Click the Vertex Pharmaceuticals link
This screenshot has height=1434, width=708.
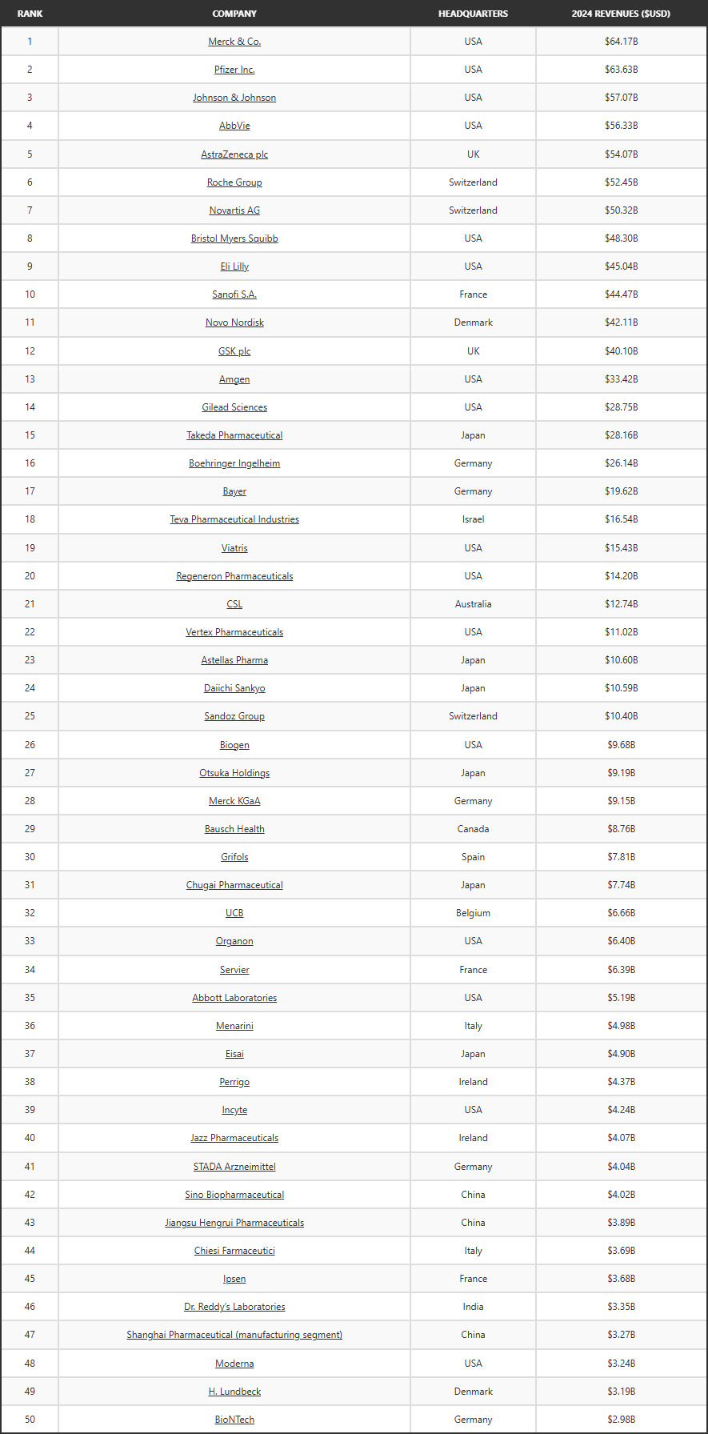[234, 632]
